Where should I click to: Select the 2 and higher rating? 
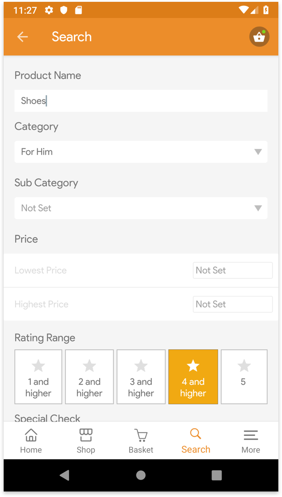(x=89, y=377)
